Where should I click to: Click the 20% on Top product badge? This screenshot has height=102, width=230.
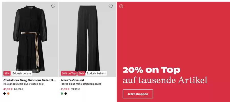point(69,73)
